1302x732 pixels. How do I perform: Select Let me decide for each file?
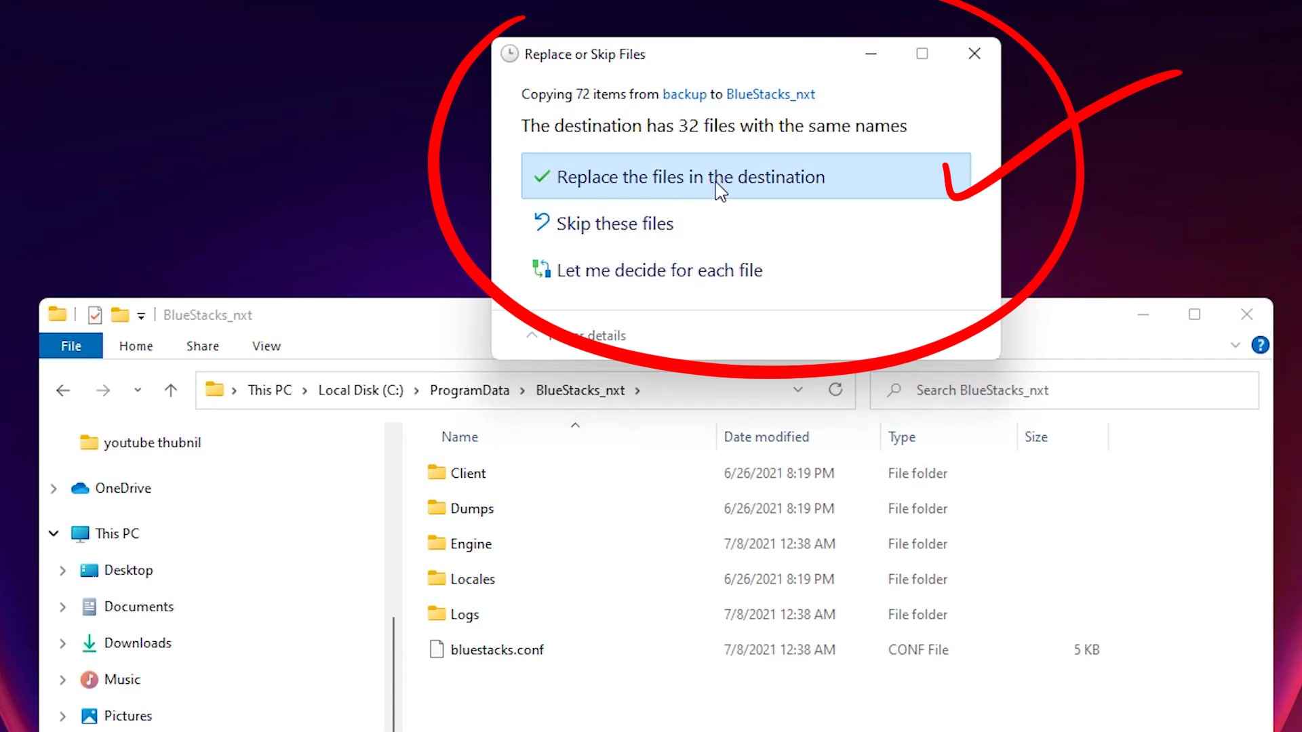pyautogui.click(x=659, y=269)
